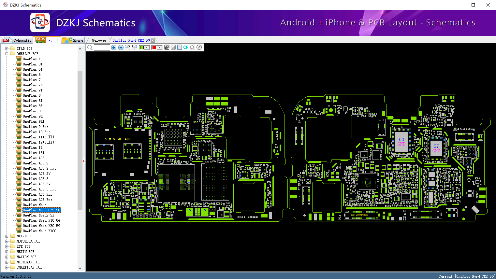Switch to the Schematic tab

(18, 40)
